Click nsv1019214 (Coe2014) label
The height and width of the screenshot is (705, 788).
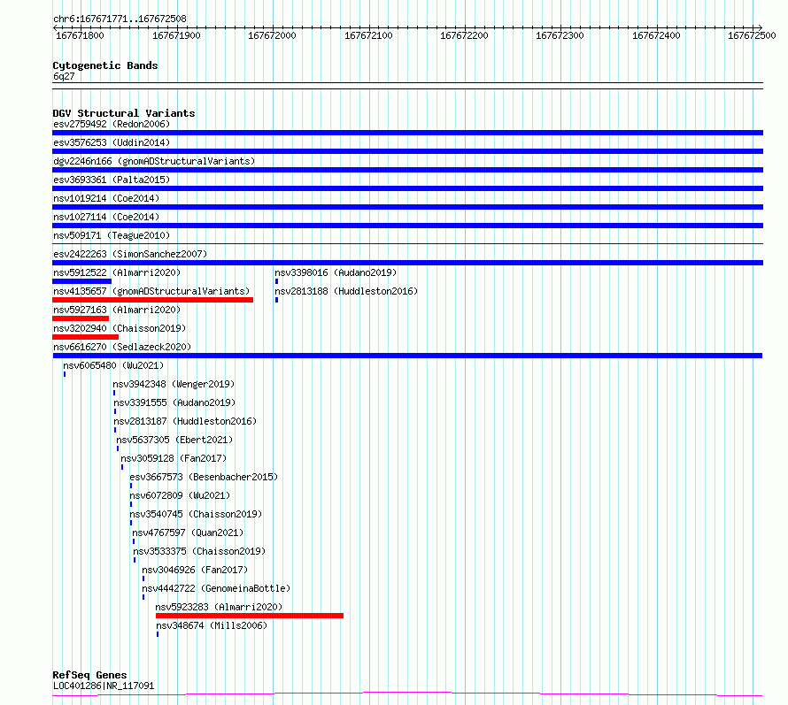(106, 198)
